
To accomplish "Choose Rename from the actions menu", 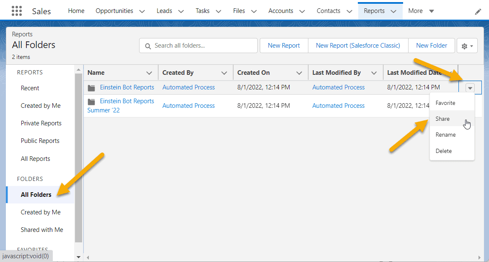I will 445,135.
